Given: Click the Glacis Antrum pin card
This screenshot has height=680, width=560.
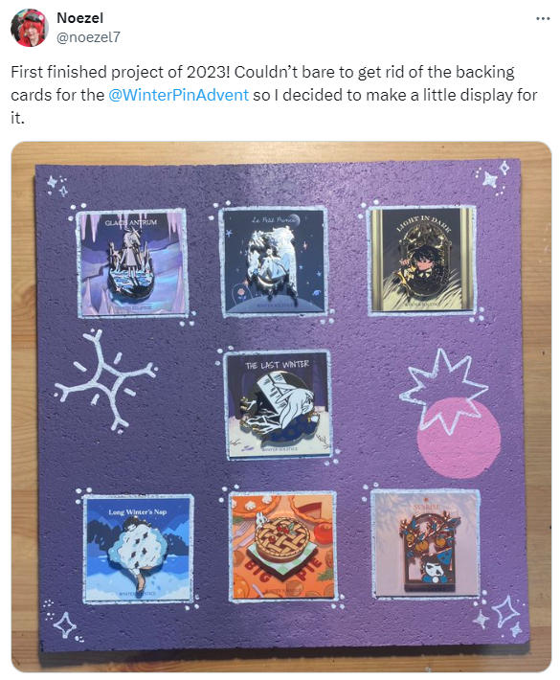Looking at the screenshot, I should click(x=133, y=262).
